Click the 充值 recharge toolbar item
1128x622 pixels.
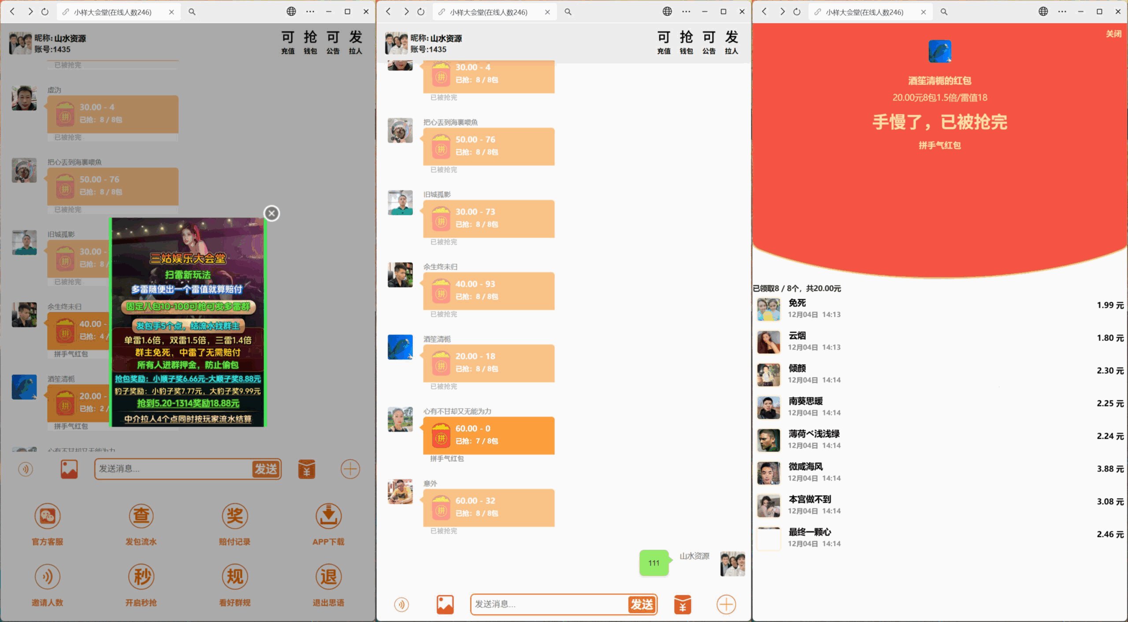coord(288,42)
